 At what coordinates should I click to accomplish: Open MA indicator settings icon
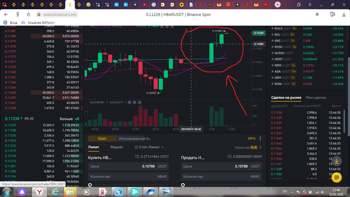click(x=167, y=26)
